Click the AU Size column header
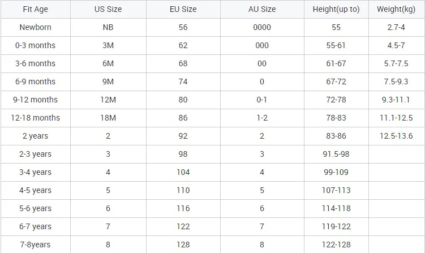Viewport: 425px width, 253px height. coord(262,10)
